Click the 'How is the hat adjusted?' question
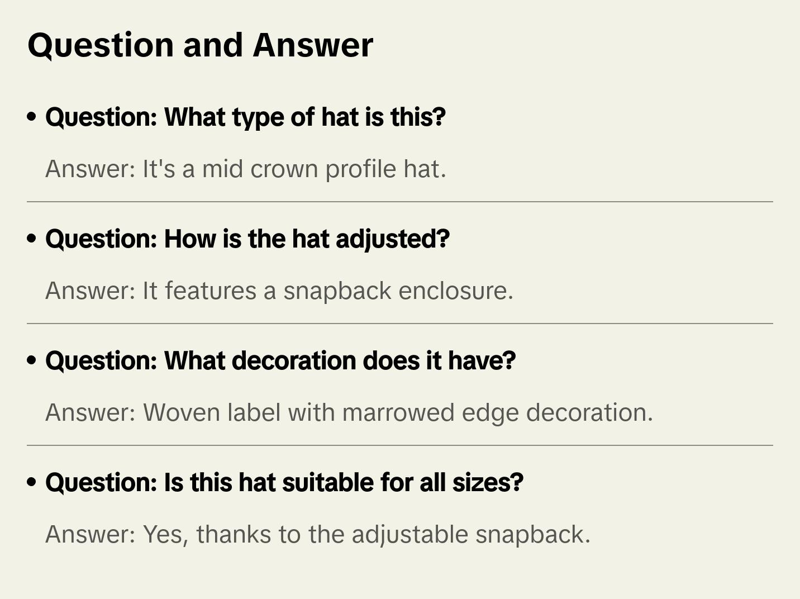This screenshot has height=599, width=800. [247, 239]
